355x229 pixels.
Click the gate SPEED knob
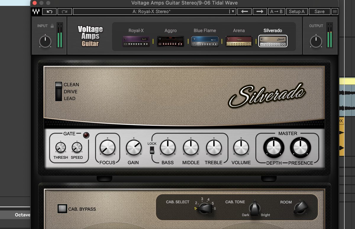(77, 147)
